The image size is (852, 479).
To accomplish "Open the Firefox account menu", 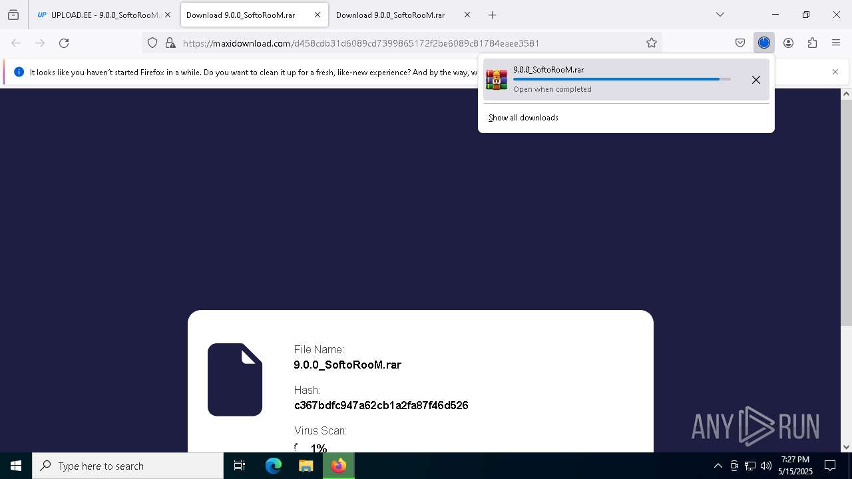I will (x=788, y=43).
